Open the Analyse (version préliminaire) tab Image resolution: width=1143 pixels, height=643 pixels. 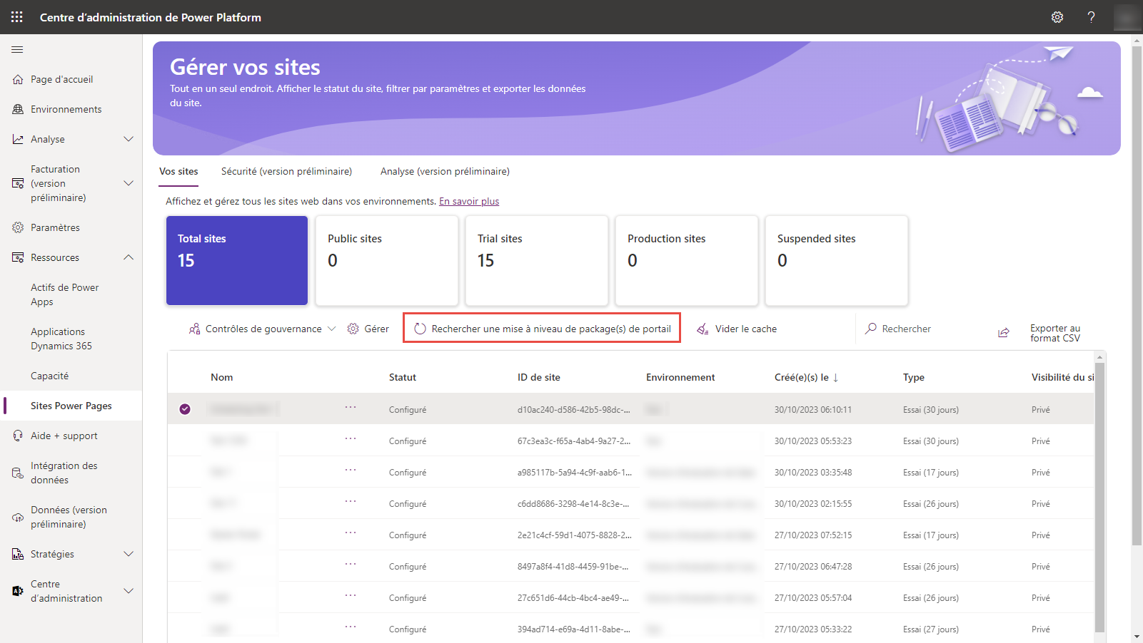tap(444, 171)
